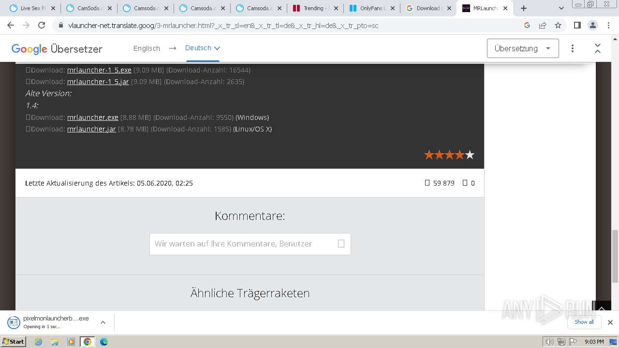This screenshot has width=619, height=348.
Task: Click the Alte Version label
Action: (48, 93)
